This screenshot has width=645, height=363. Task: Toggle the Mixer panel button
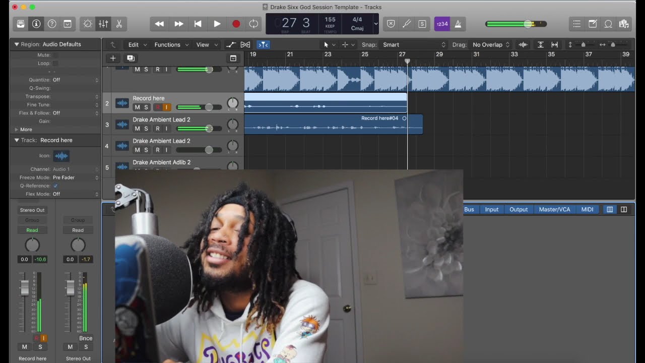[x=103, y=24]
